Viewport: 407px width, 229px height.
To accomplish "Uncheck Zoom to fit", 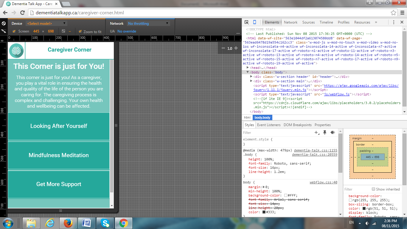I will [x=80, y=31].
